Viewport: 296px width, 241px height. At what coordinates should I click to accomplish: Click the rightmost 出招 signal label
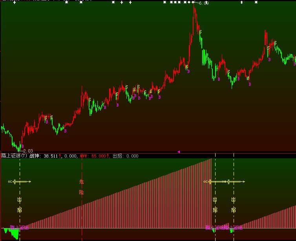[x=234, y=205]
